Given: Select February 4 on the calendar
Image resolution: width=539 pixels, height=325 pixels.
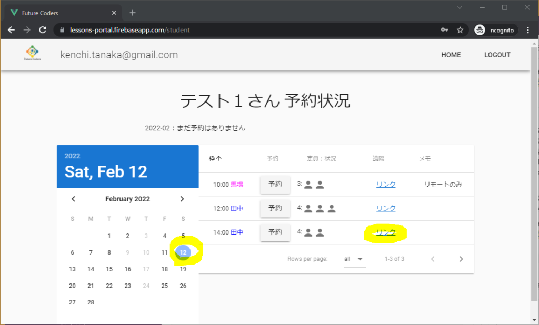Looking at the screenshot, I should tap(165, 236).
